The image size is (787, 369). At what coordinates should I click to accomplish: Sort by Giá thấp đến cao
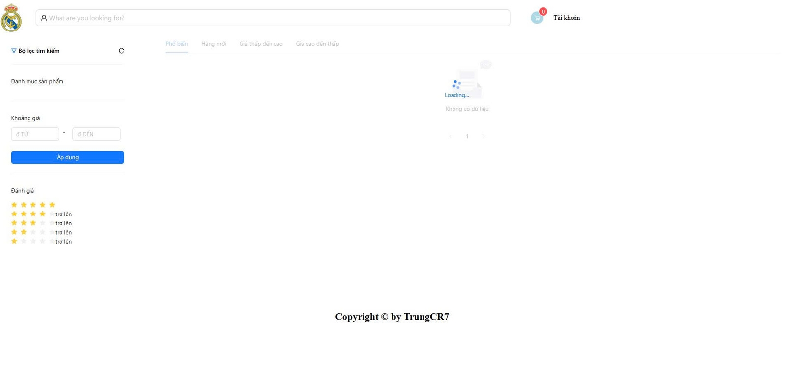(x=261, y=44)
